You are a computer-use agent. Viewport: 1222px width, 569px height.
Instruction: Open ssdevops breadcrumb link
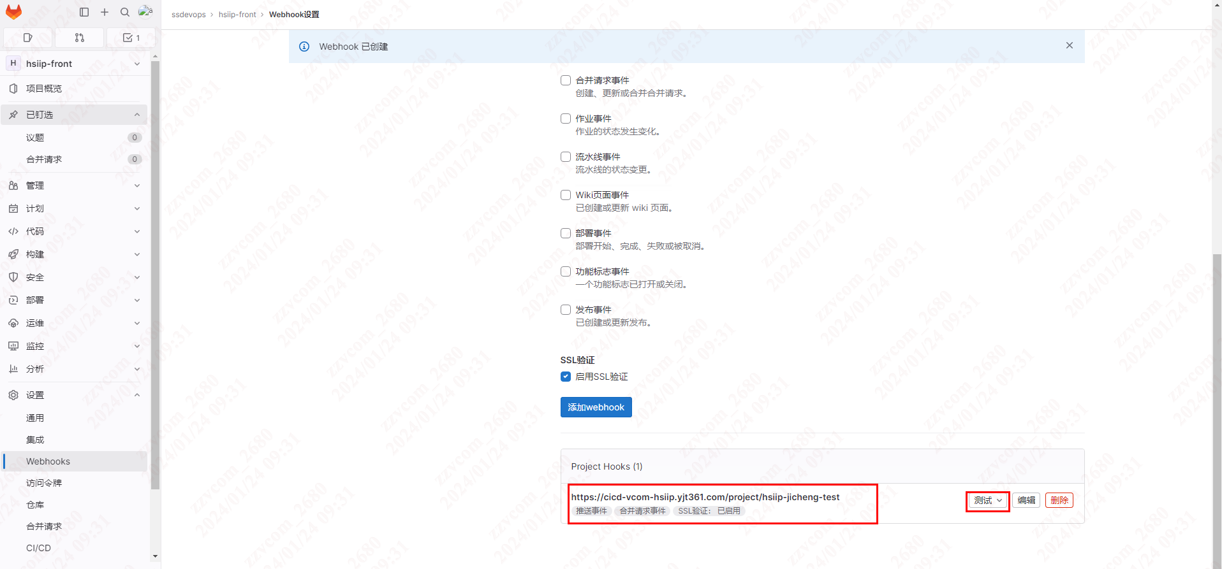189,15
